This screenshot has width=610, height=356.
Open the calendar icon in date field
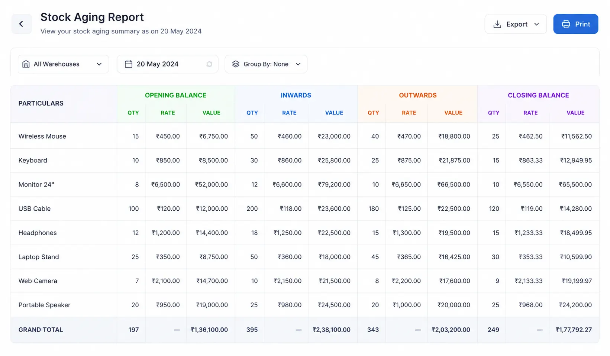pos(129,64)
